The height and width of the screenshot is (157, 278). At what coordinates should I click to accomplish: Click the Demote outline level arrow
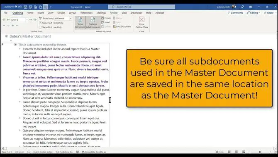[30, 20]
